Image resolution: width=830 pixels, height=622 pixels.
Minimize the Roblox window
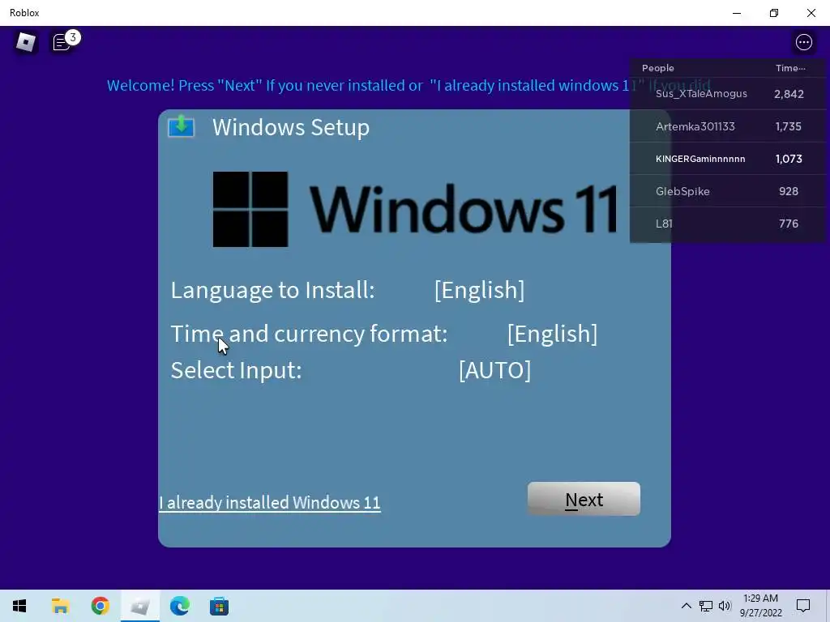[737, 13]
